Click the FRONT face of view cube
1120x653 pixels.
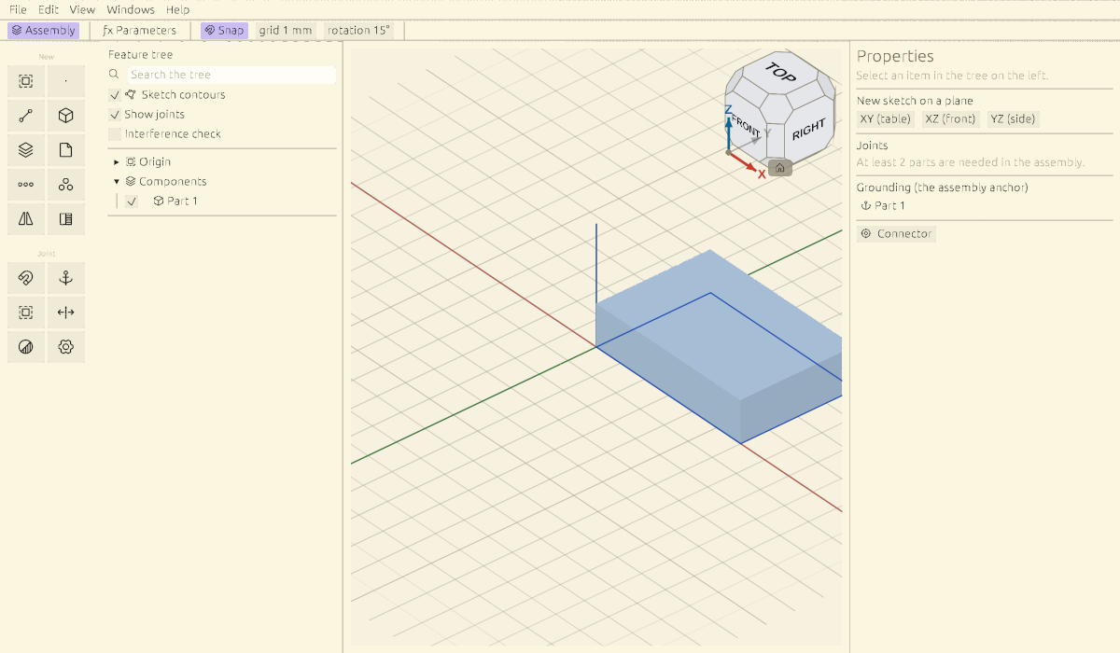747,126
